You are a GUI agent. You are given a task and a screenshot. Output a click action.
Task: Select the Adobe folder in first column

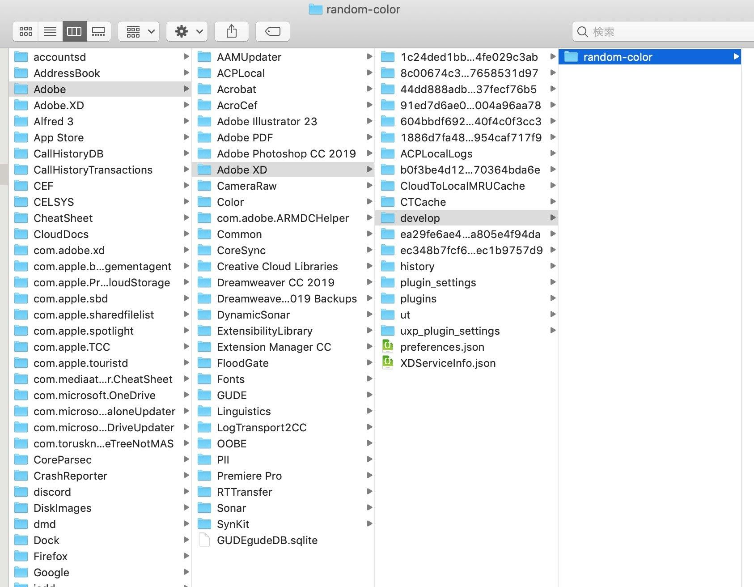coord(100,89)
